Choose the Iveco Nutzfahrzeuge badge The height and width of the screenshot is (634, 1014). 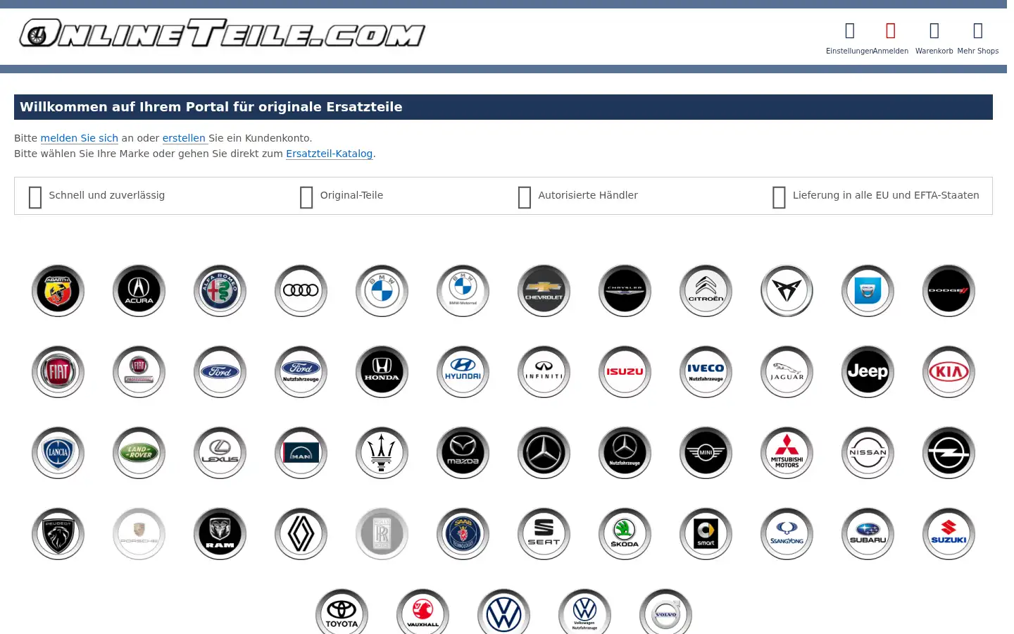pos(706,372)
